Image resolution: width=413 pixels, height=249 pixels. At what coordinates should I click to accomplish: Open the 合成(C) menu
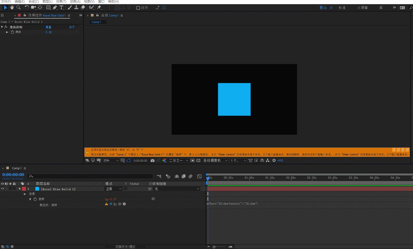coord(33,2)
